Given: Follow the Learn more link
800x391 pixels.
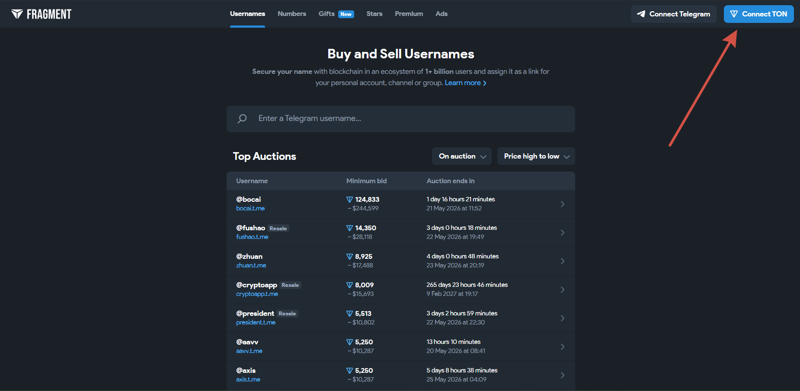Looking at the screenshot, I should 466,83.
